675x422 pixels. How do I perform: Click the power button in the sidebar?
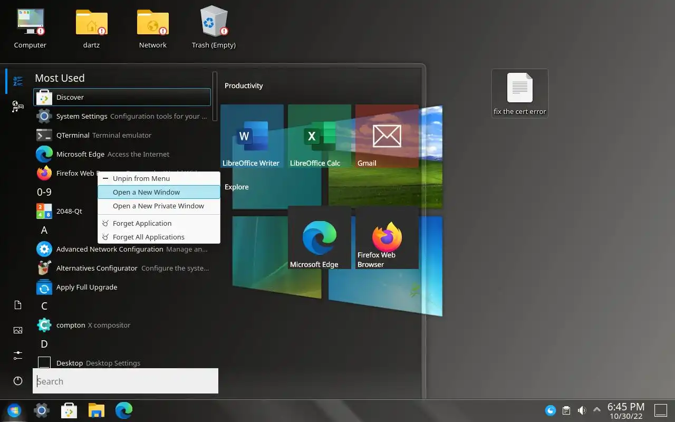(x=18, y=381)
